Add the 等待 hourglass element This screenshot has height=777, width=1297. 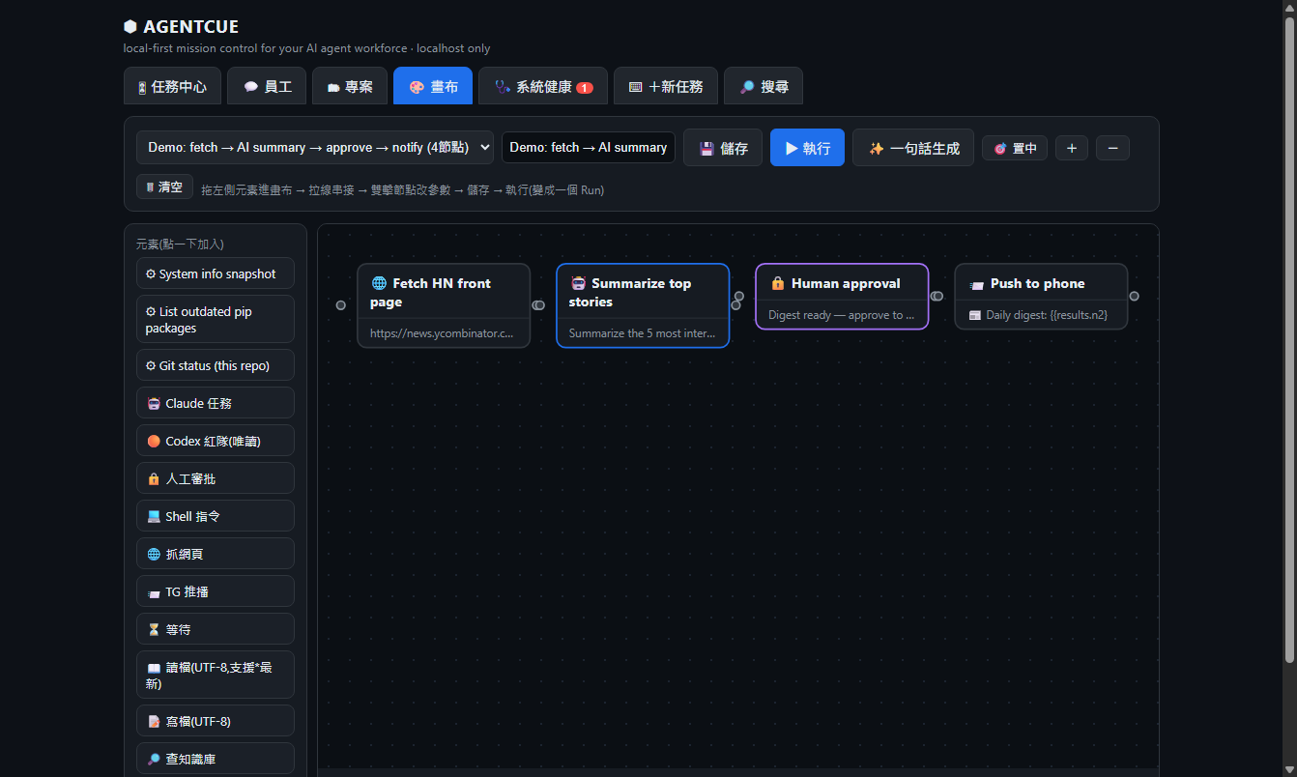coord(216,629)
